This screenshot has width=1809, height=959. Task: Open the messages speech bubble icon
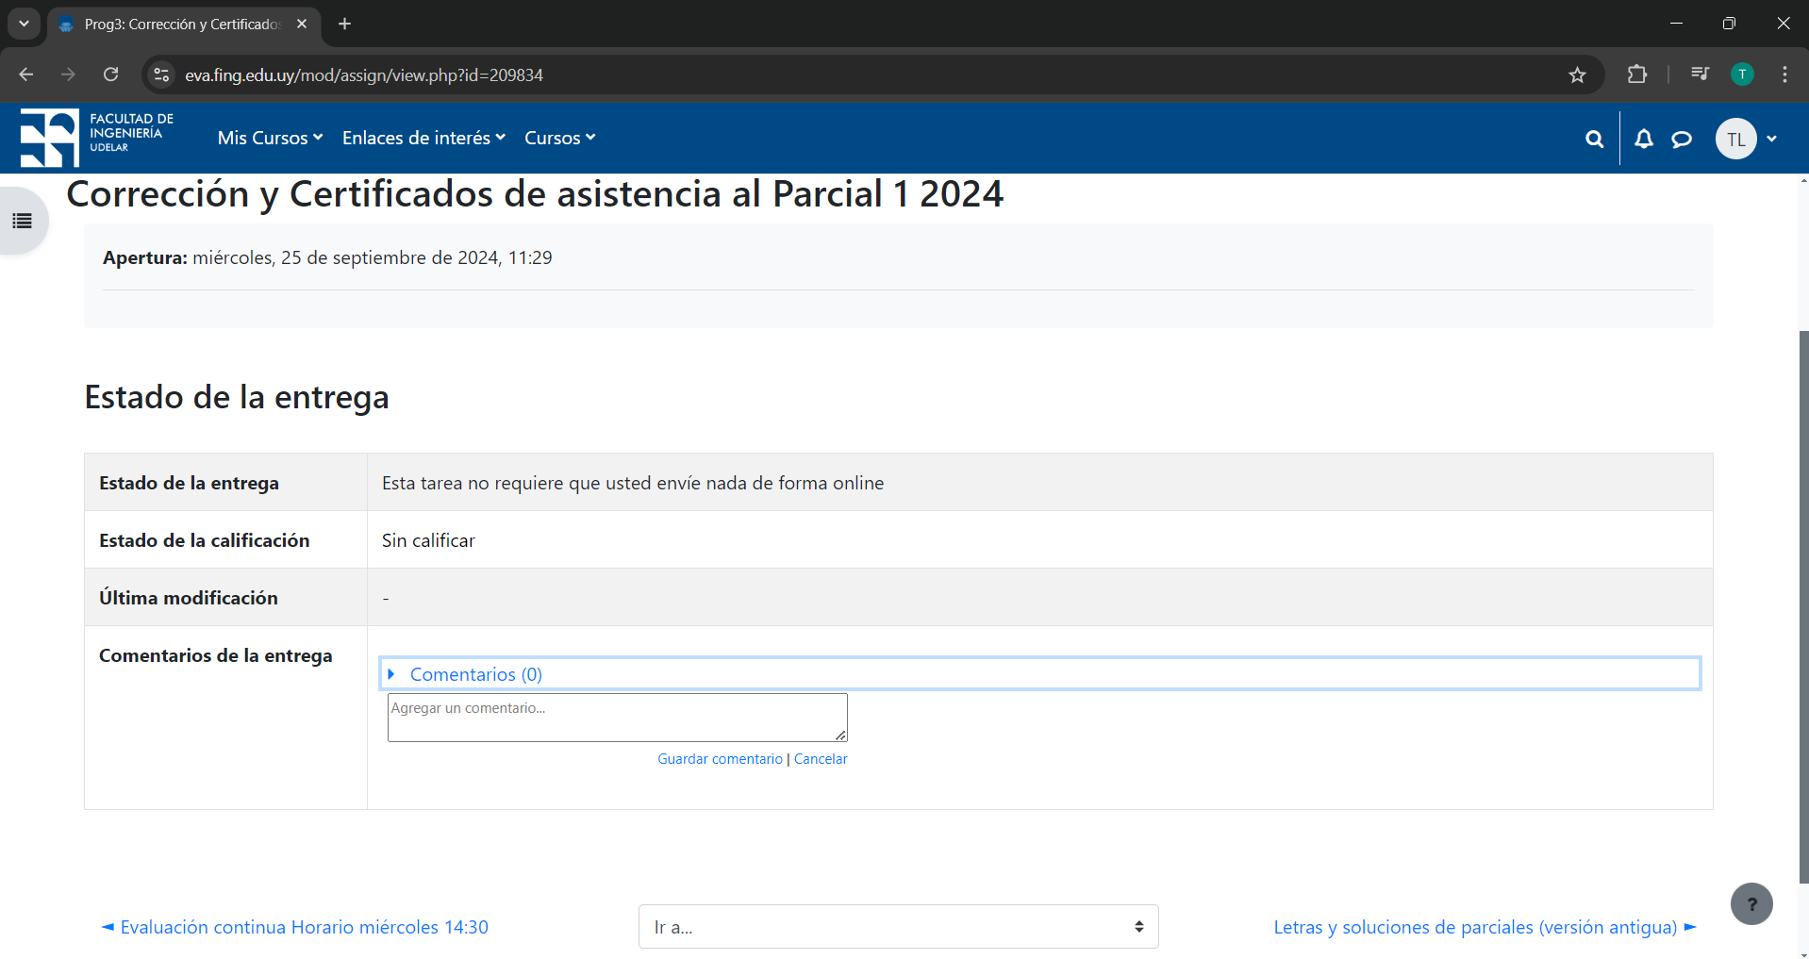pyautogui.click(x=1682, y=140)
